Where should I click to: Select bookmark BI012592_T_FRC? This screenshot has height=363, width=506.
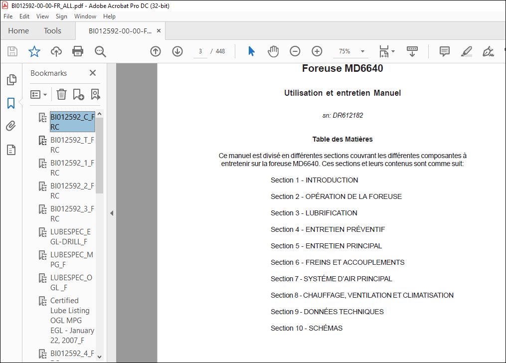(72, 145)
